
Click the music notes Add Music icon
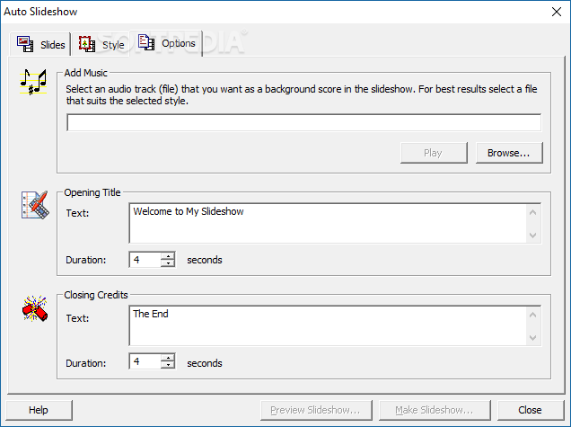(33, 82)
